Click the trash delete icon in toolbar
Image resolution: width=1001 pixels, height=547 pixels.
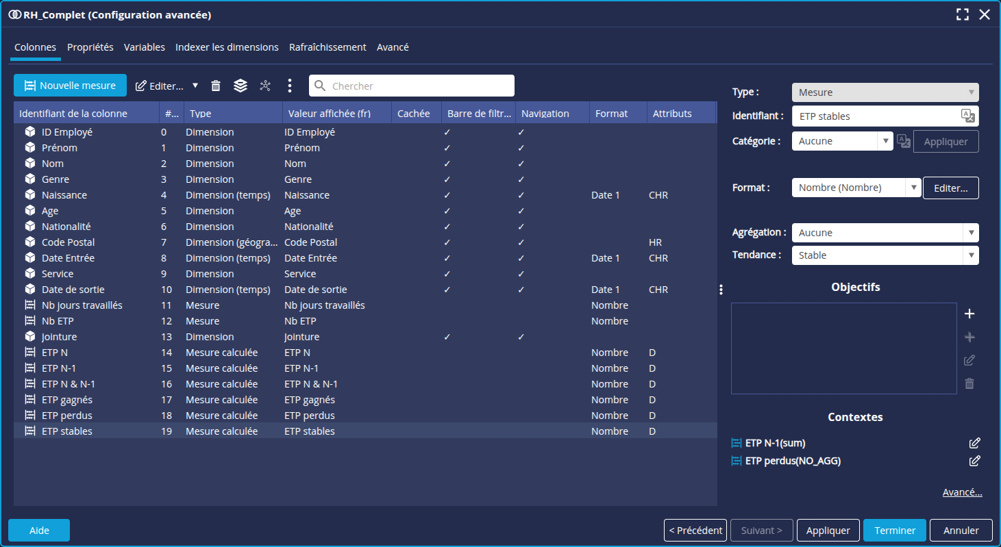216,86
